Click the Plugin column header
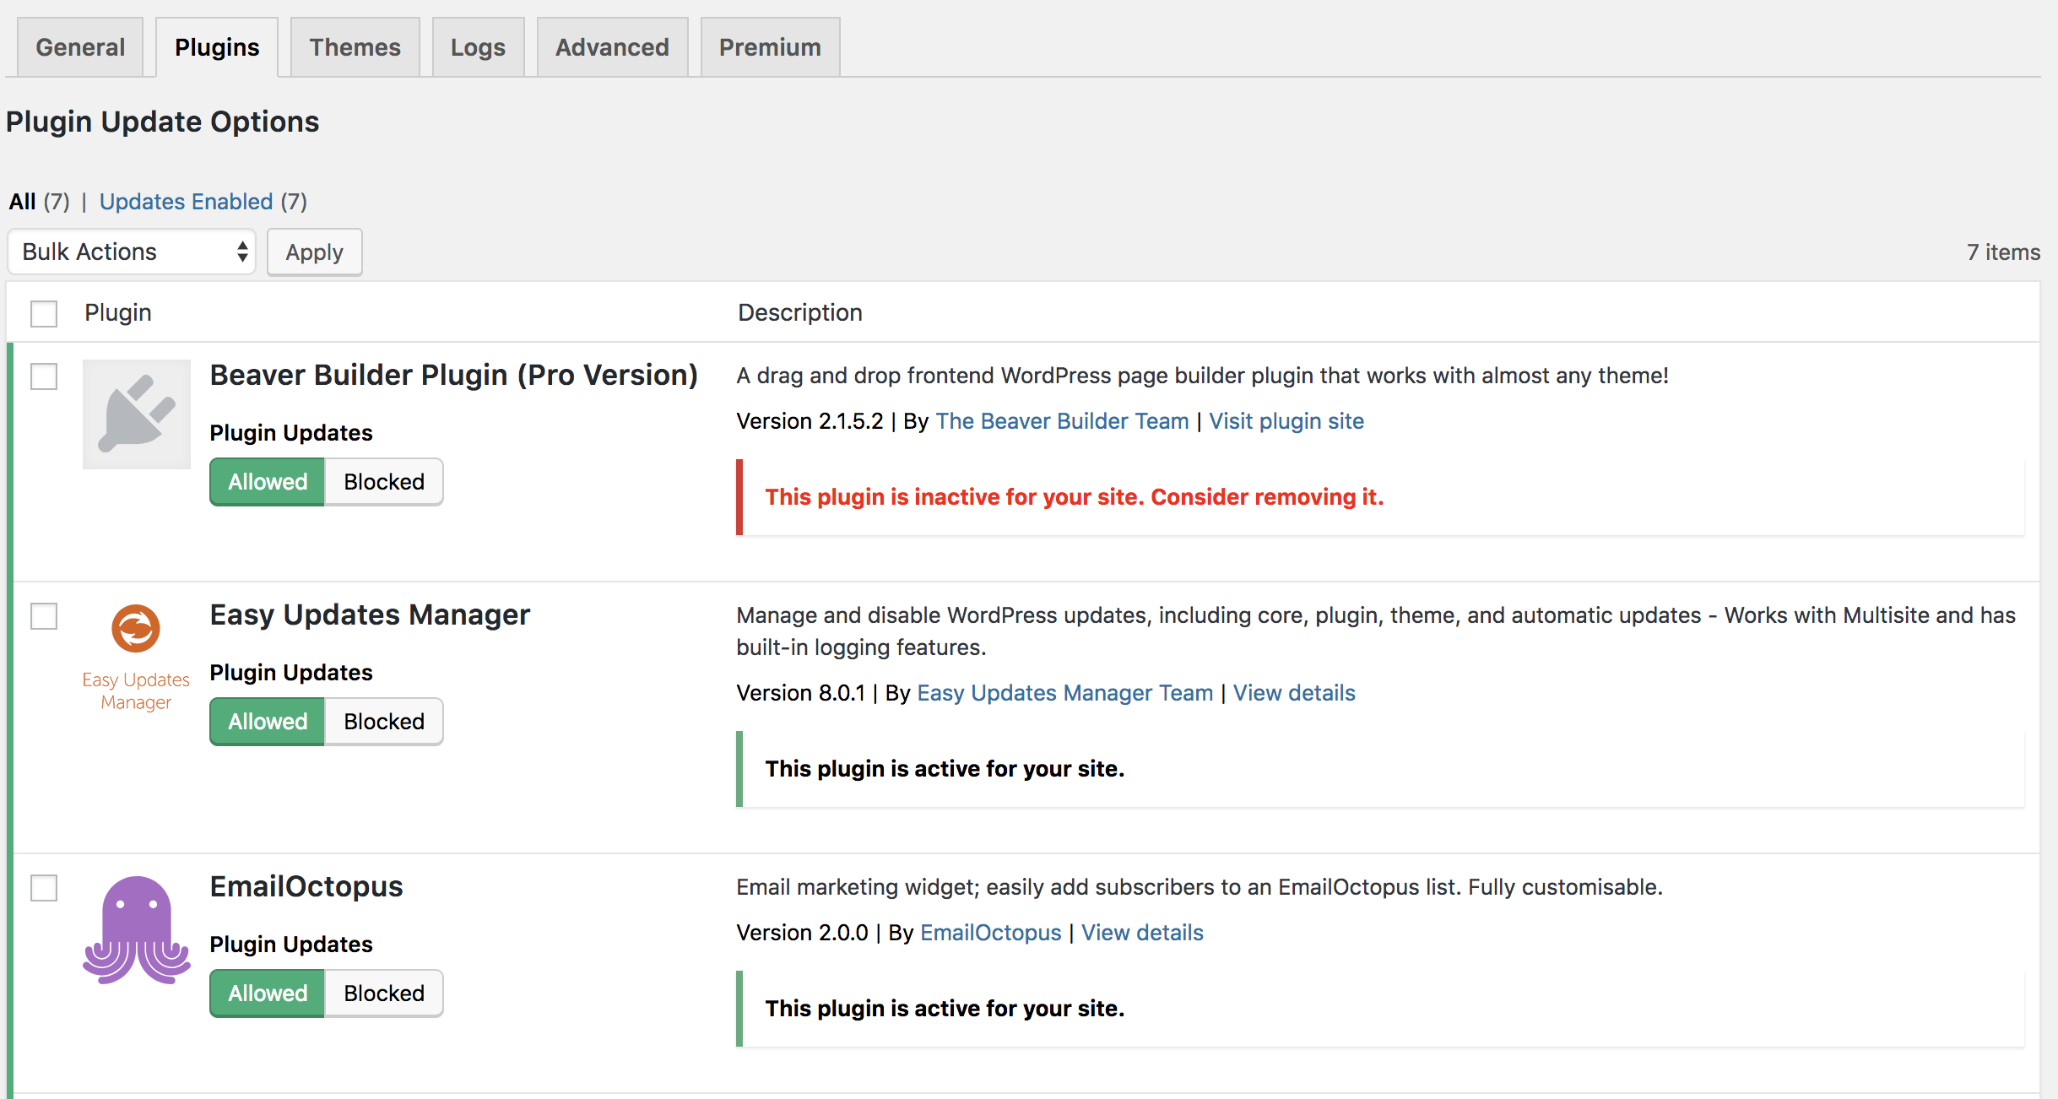The width and height of the screenshot is (2058, 1099). [x=118, y=312]
